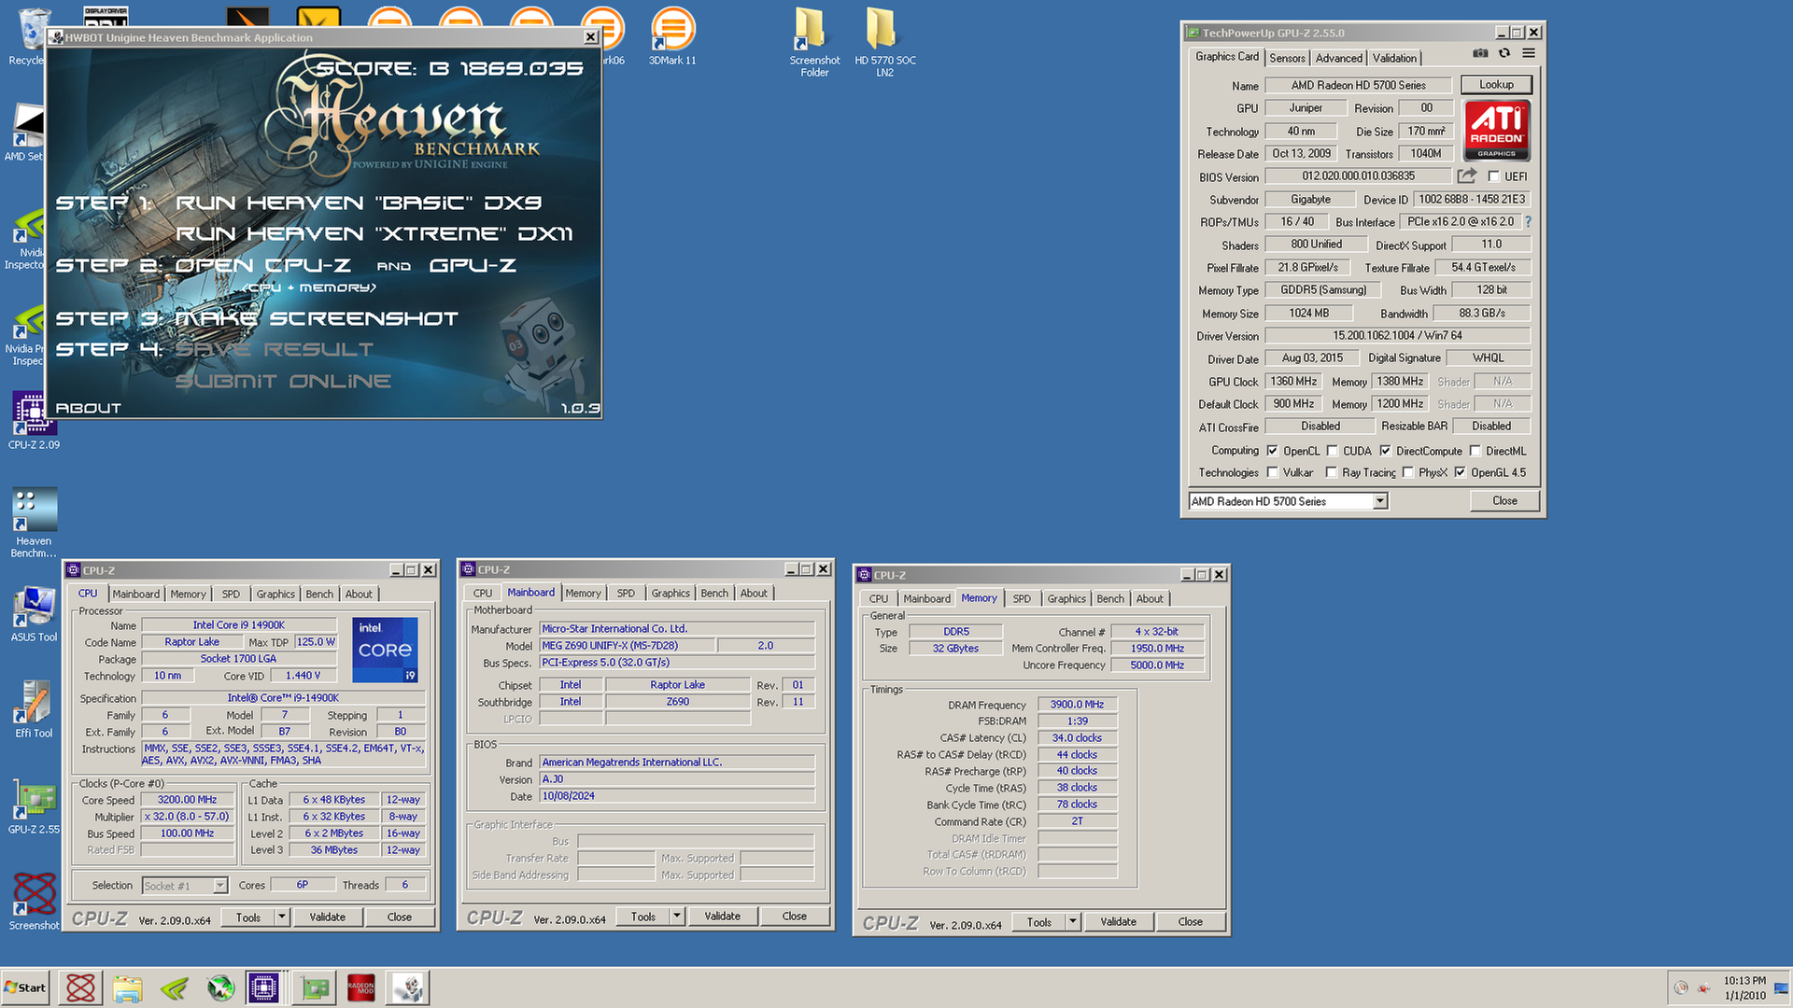Click the Close button in GPU-Z
The width and height of the screenshot is (1793, 1008).
click(x=1504, y=501)
